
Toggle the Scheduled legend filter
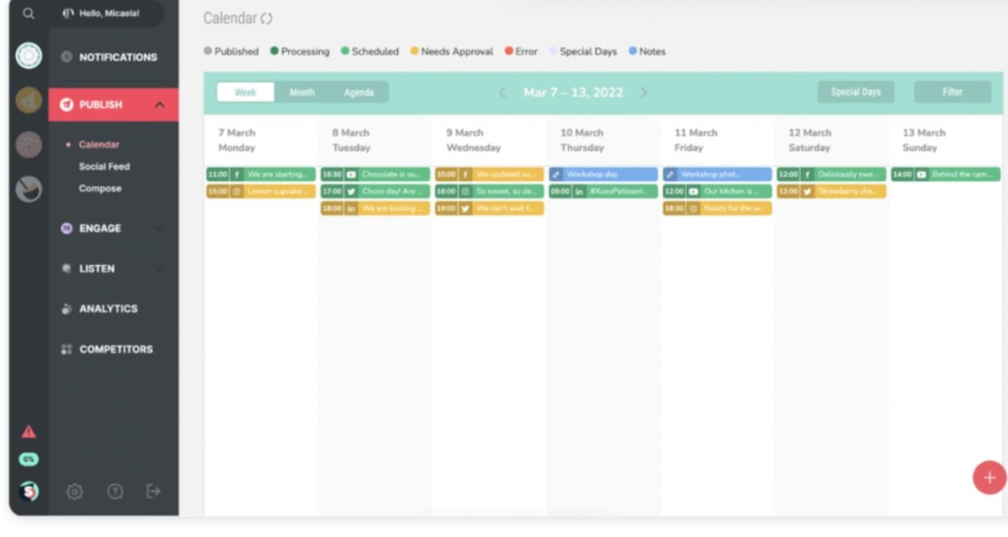click(x=370, y=51)
